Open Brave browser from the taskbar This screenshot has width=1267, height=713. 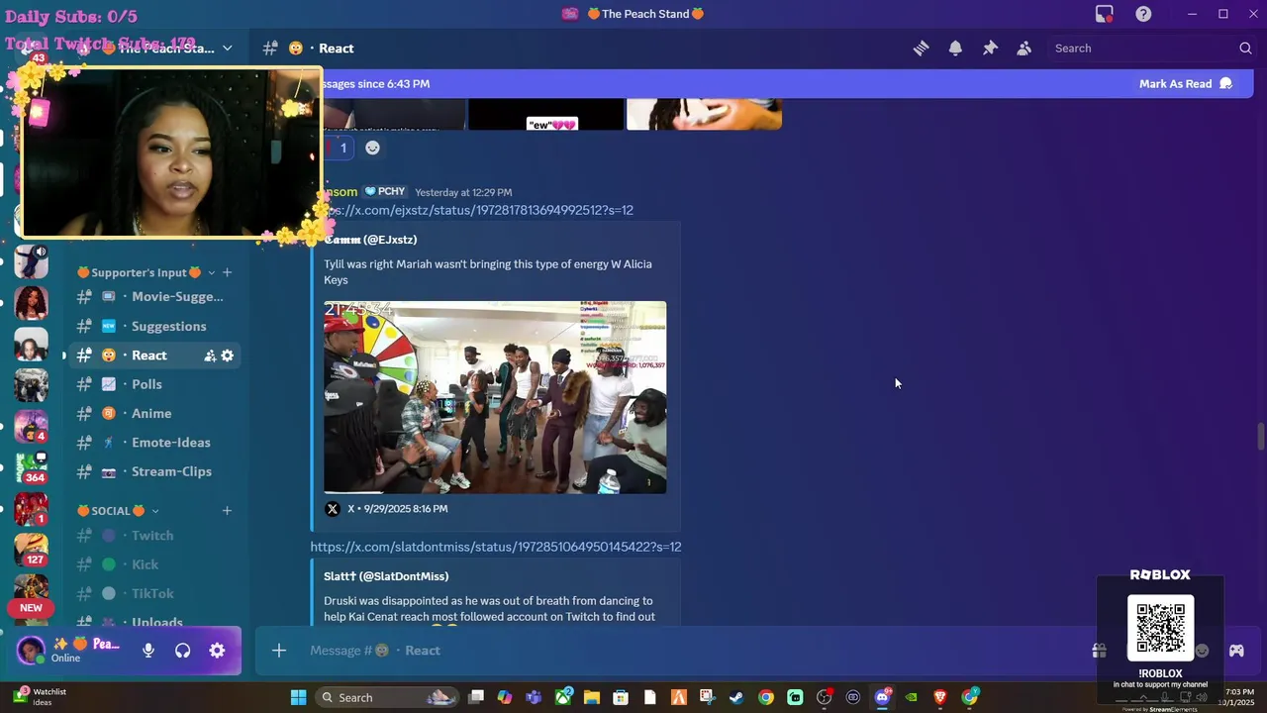pos(940,697)
